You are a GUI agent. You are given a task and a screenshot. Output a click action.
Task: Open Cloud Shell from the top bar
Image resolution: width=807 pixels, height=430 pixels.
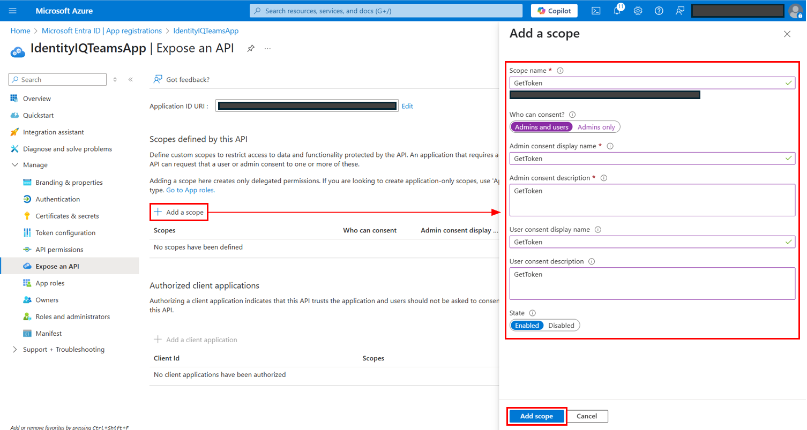point(595,11)
